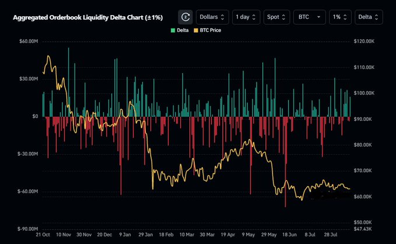Viewport: 396px width, 244px height.
Task: Click the tallest green delta bar near 10 Nov
Action: point(68,82)
